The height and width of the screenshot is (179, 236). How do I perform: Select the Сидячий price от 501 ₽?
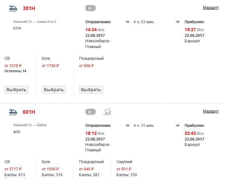click(x=124, y=169)
